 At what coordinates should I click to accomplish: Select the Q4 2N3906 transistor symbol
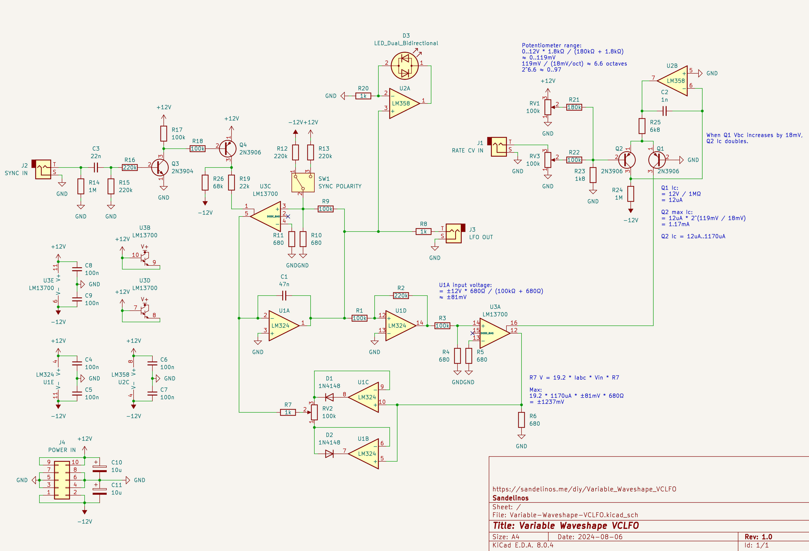point(228,149)
